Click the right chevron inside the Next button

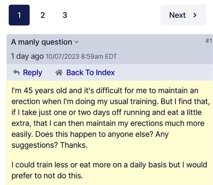(195, 15)
